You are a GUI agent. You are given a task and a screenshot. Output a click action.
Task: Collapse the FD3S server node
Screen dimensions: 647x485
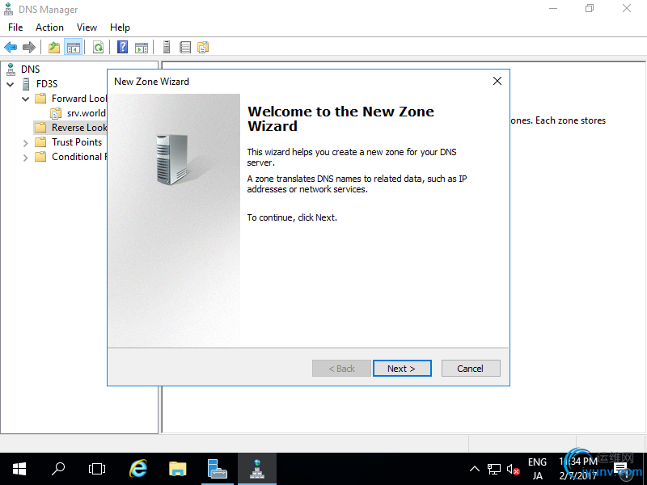pyautogui.click(x=11, y=84)
